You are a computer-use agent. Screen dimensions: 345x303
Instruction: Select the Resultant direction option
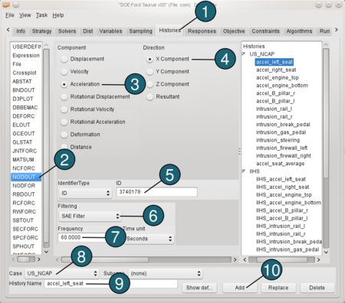(x=149, y=97)
